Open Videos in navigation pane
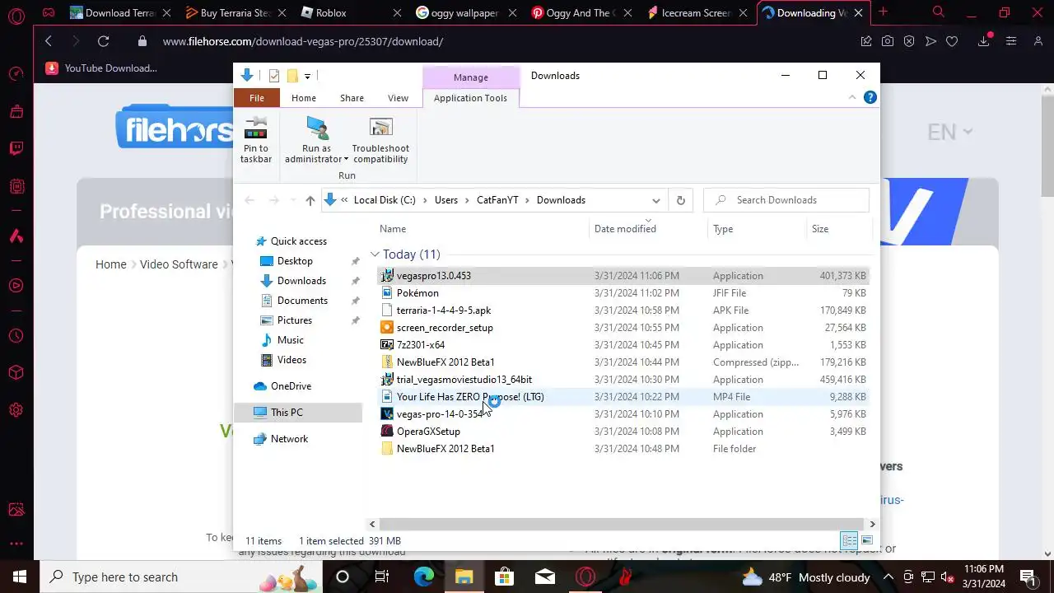The height and width of the screenshot is (593, 1054). tap(291, 360)
